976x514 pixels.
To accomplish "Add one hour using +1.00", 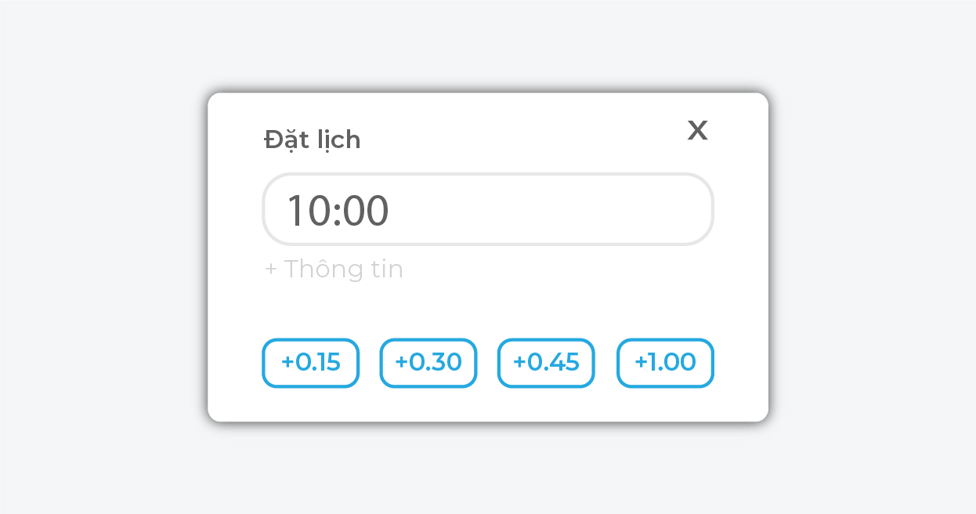I will click(x=665, y=363).
